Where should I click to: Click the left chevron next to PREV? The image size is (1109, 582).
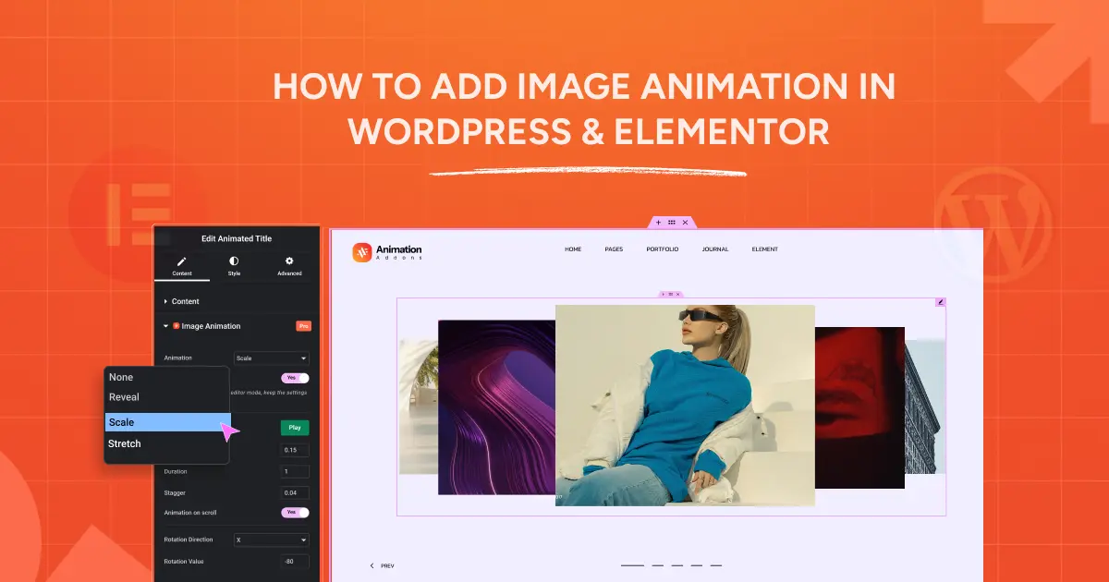pos(373,565)
